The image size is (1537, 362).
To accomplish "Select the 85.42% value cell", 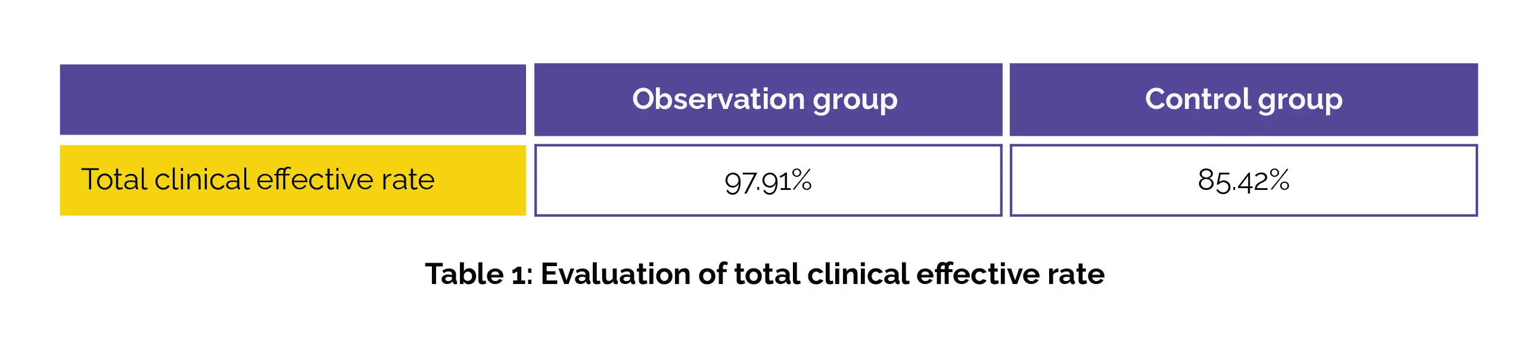I will (1243, 180).
